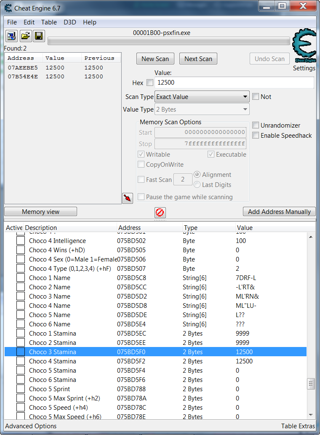Click the open process (computer) icon

[11, 36]
